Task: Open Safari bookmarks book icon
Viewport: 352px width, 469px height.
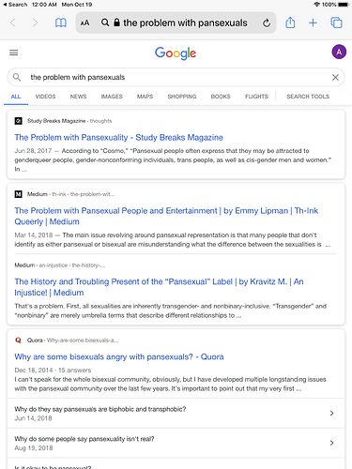Action: pos(60,23)
